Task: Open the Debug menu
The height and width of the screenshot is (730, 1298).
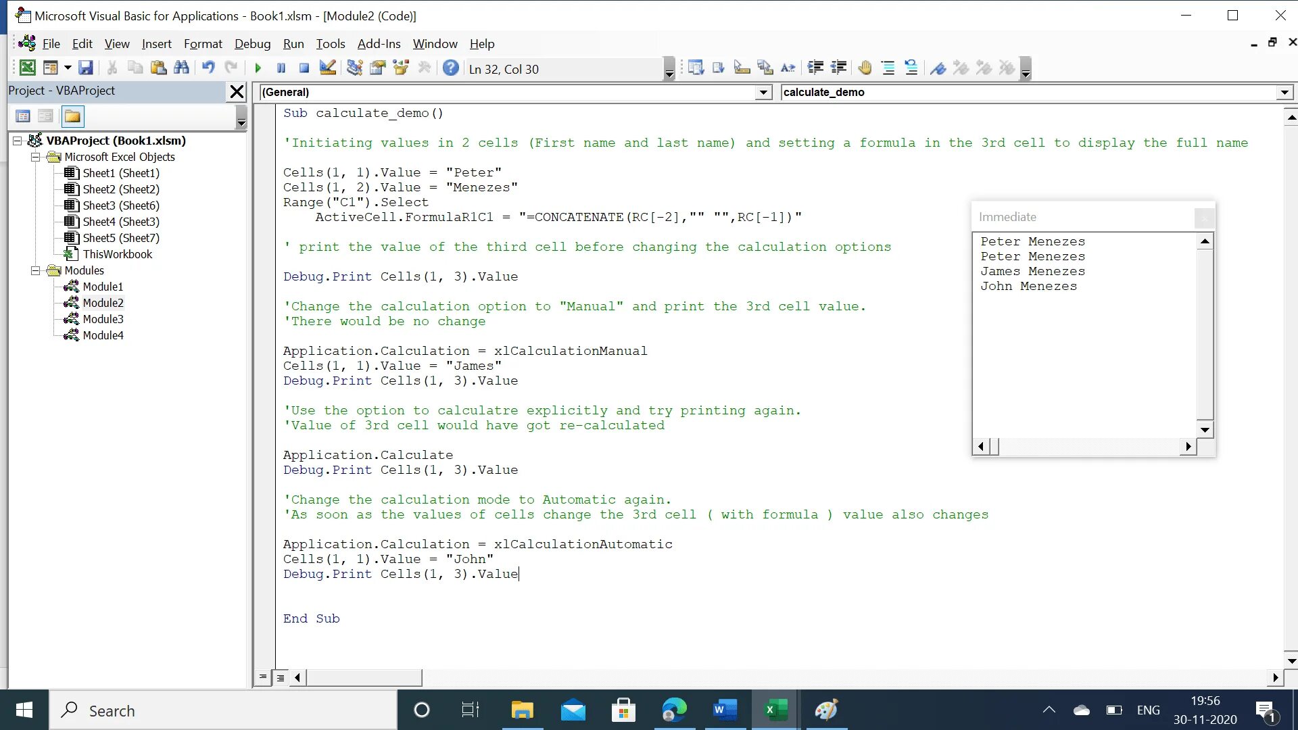Action: coord(252,44)
